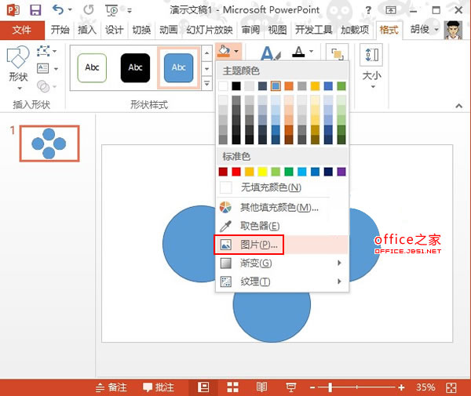Open the Shapes gallery icon
This screenshot has width=471, height=396.
[18, 56]
